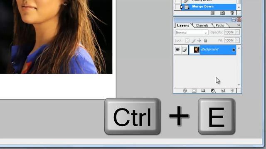Open the Opacity slider arrow

pyautogui.click(x=237, y=32)
